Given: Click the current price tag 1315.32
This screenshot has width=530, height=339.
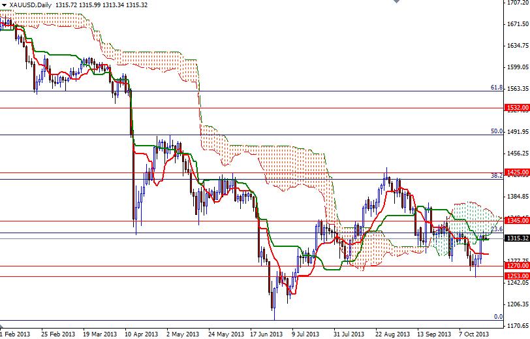Looking at the screenshot, I should [x=517, y=238].
